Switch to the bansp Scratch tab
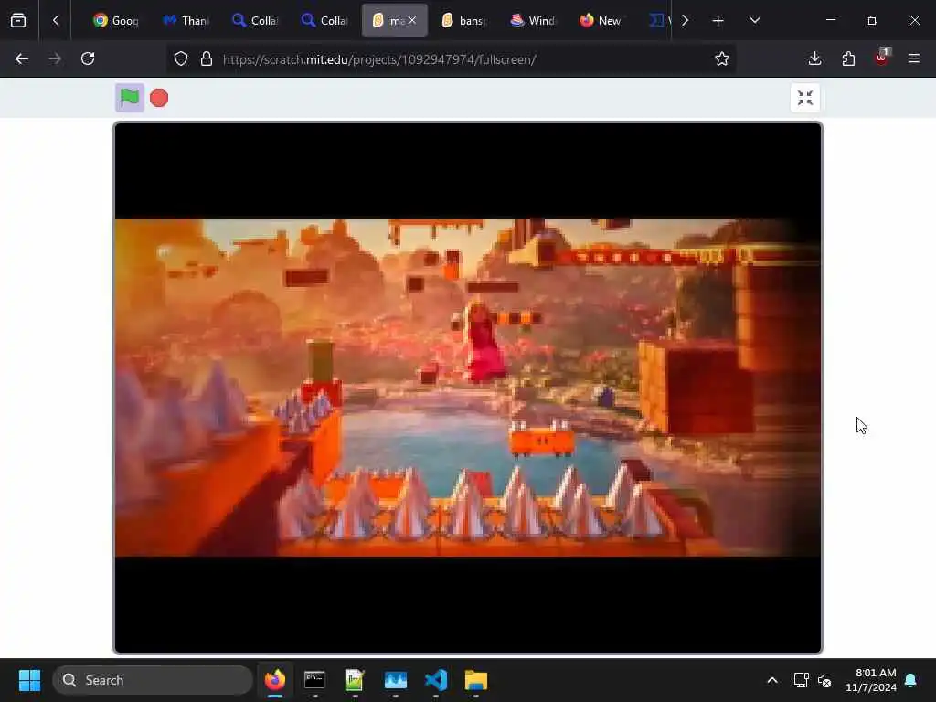Image resolution: width=936 pixels, height=702 pixels. 463,21
